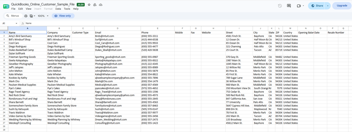Select cell 4581 Finch St.
Screen dimensions: 352x132
239,36
